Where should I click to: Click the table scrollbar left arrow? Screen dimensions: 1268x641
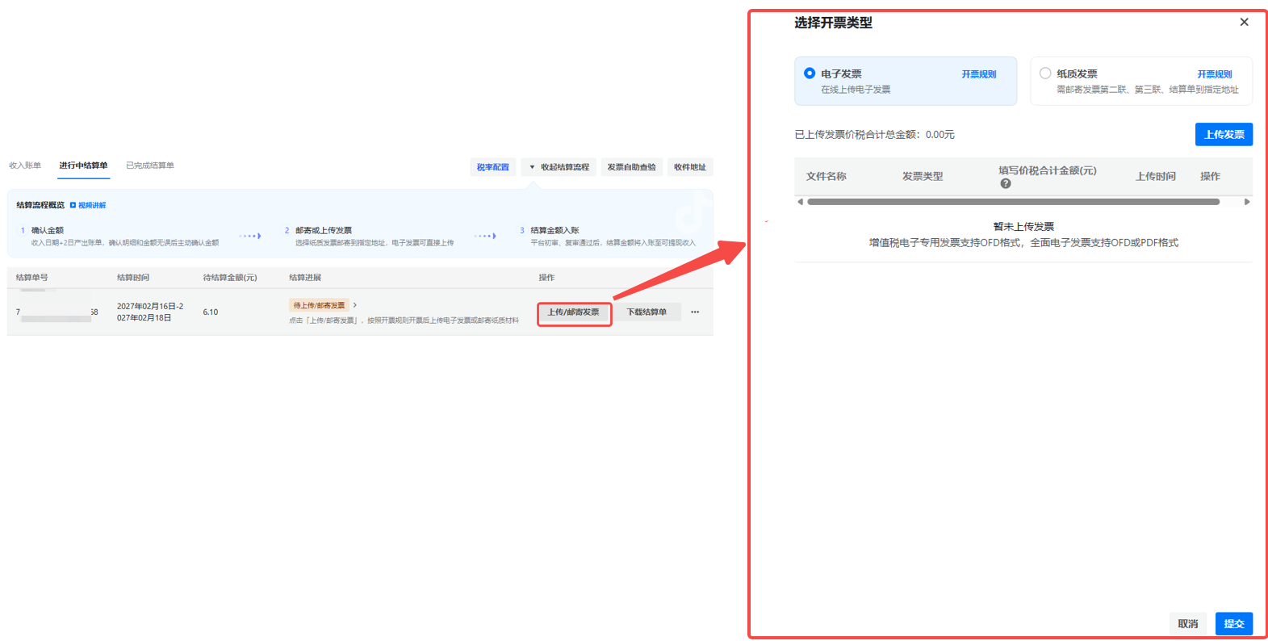(800, 202)
